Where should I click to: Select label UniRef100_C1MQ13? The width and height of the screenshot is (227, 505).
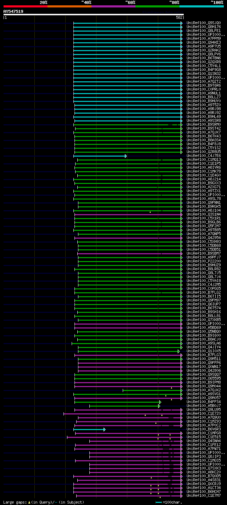click(204, 159)
